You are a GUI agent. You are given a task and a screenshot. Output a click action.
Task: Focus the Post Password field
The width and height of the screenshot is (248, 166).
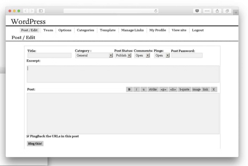(187, 55)
